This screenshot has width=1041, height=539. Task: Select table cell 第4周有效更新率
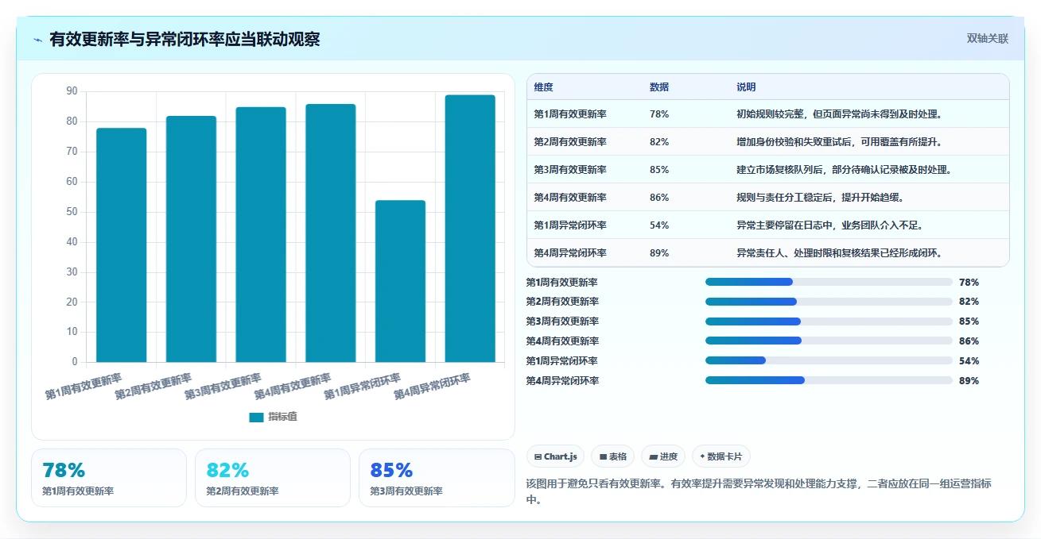570,198
